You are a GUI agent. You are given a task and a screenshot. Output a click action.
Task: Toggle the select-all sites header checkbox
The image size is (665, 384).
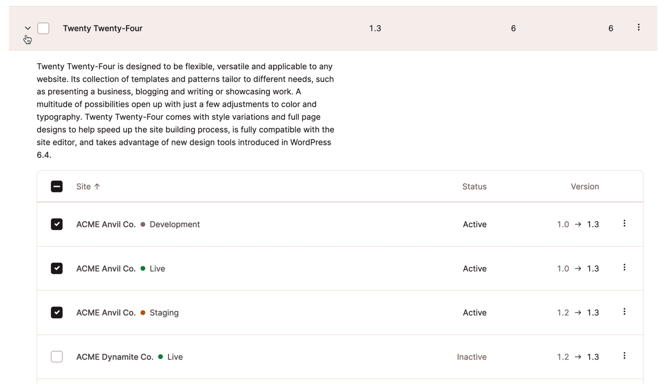tap(57, 187)
